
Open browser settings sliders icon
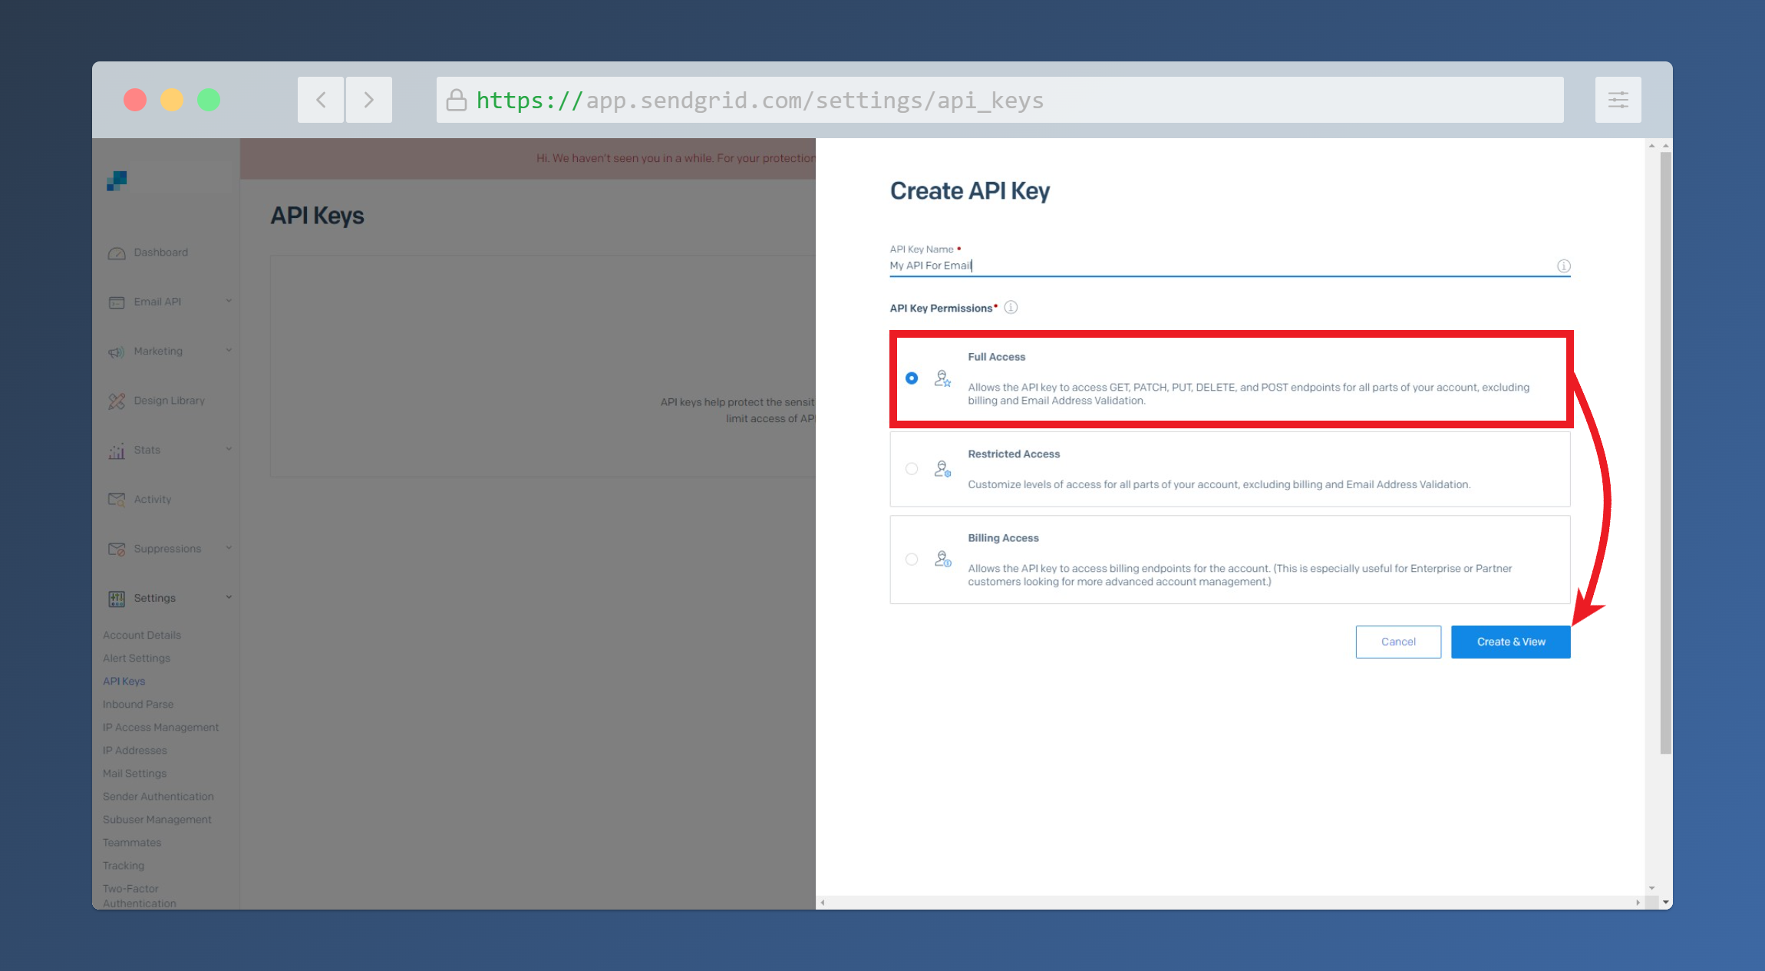click(1618, 100)
